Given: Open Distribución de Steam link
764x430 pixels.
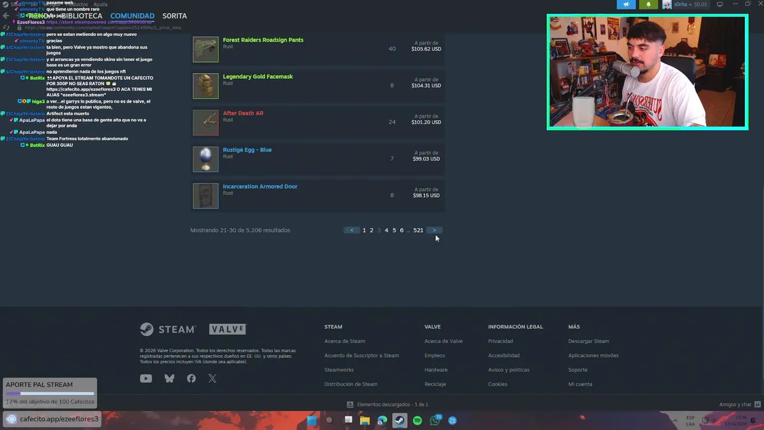Looking at the screenshot, I should click(x=351, y=384).
